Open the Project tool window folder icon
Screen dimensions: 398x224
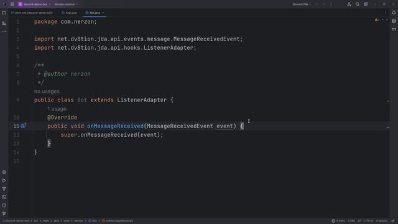pos(4,12)
